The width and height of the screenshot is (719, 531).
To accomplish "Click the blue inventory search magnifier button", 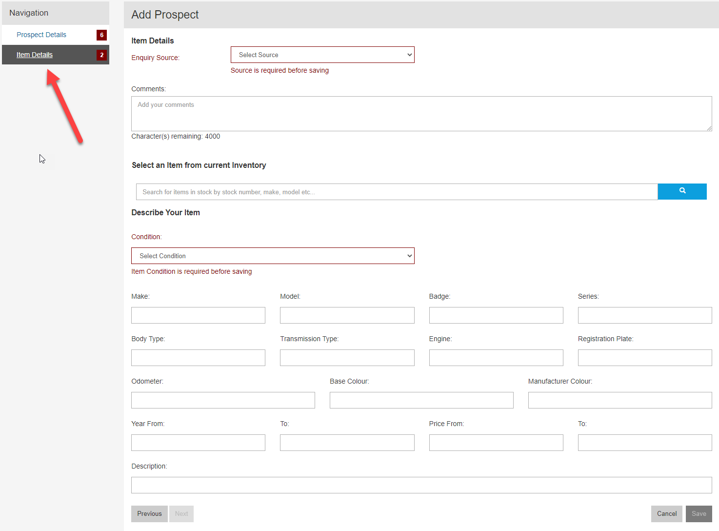I will click(x=682, y=191).
